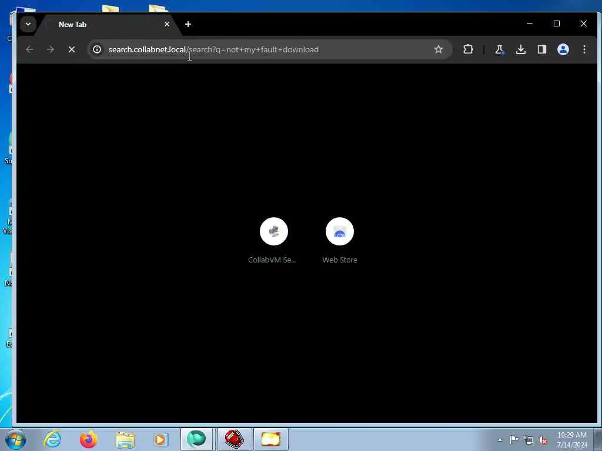Open Action Center flag icon
Viewport: 602px width, 451px height.
tap(514, 440)
